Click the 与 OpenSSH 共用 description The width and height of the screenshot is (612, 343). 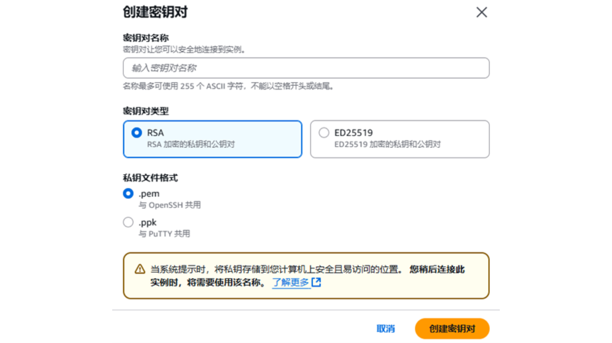pyautogui.click(x=169, y=205)
